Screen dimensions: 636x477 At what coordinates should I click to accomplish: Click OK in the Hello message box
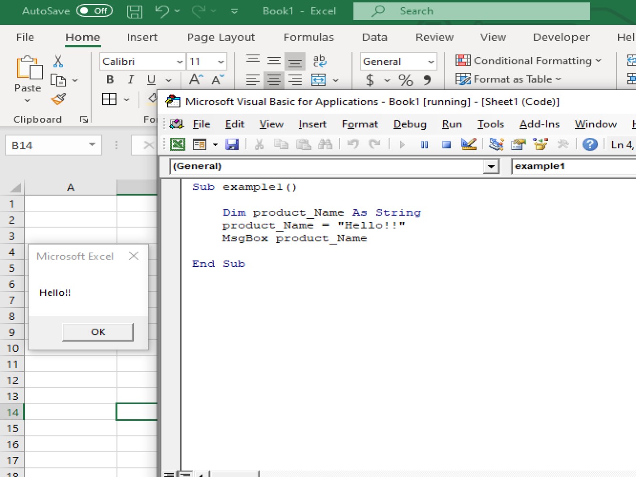98,332
